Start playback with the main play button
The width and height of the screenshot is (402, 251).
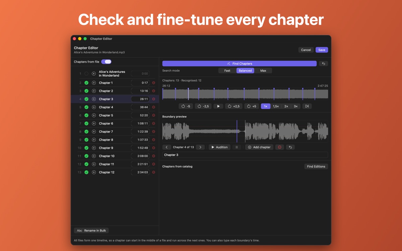[x=218, y=106]
